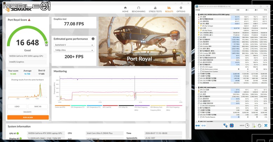Click the clock icon beside GPU Crossbar row
This screenshot has width=273, height=142.
(199, 46)
